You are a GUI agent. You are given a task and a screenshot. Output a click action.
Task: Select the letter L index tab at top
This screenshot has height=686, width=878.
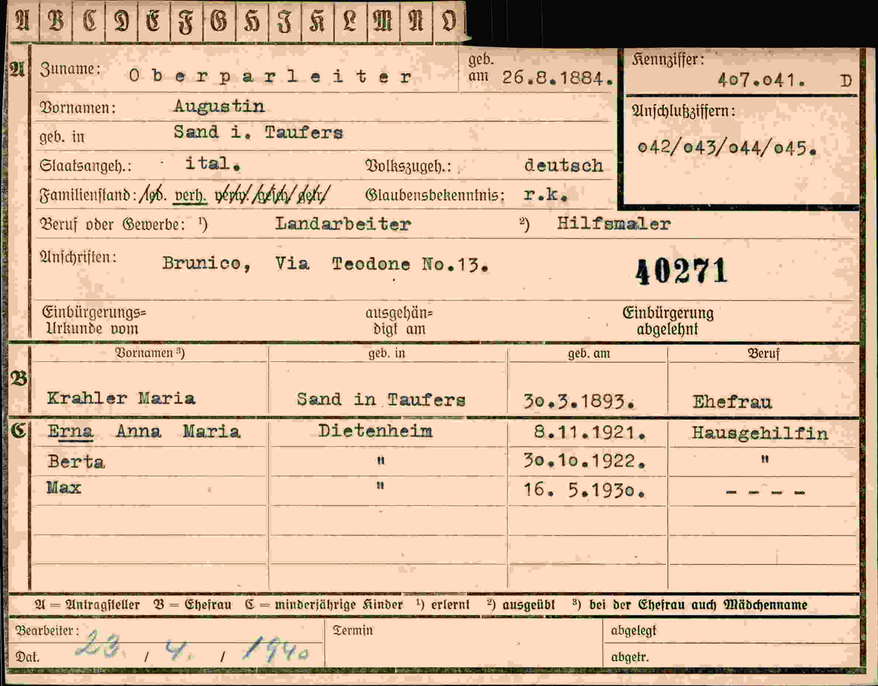(x=350, y=21)
